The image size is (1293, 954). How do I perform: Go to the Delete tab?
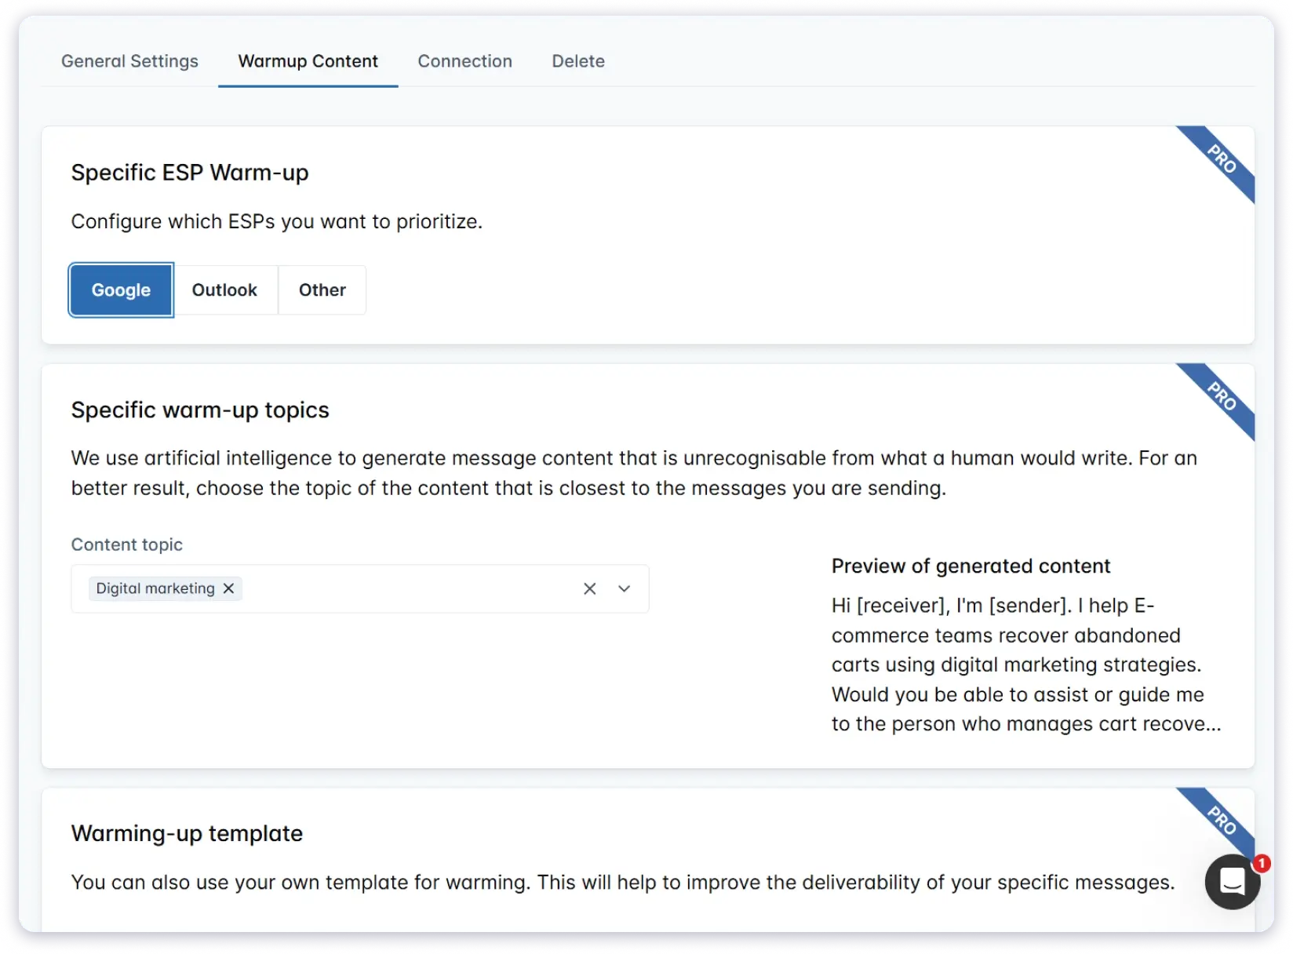point(578,60)
